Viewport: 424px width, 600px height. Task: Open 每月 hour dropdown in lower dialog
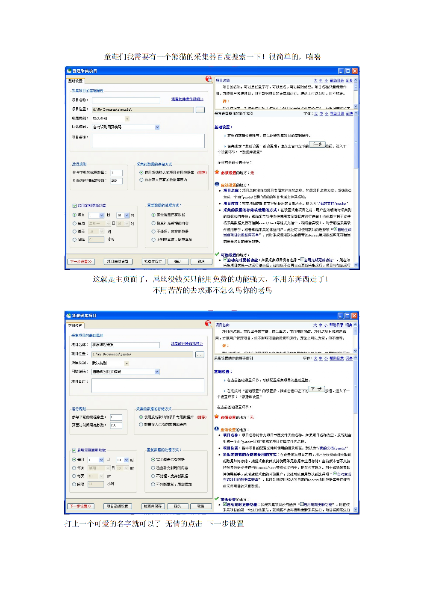pyautogui.click(x=126, y=460)
